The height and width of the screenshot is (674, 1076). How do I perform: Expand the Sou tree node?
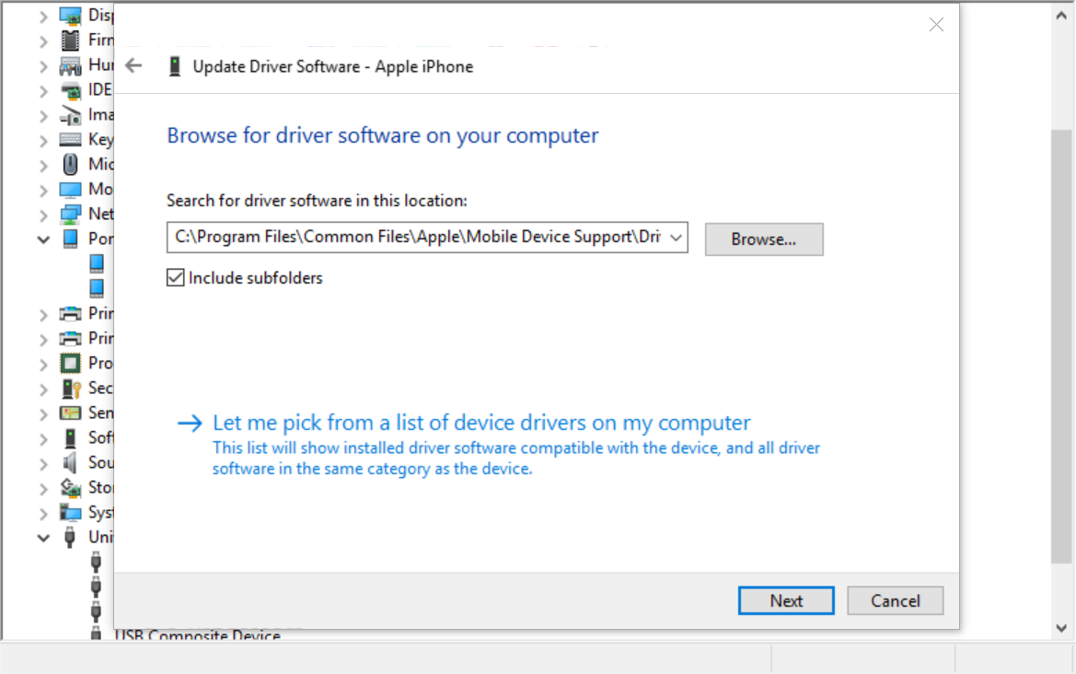[x=43, y=463]
